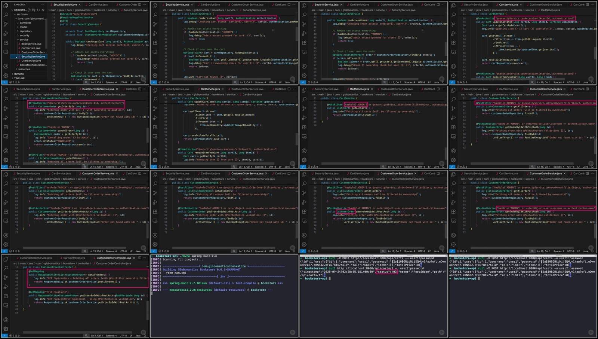
Task: Open Run and Debug in the CustomerOrderController.java window
Action: (6, 287)
